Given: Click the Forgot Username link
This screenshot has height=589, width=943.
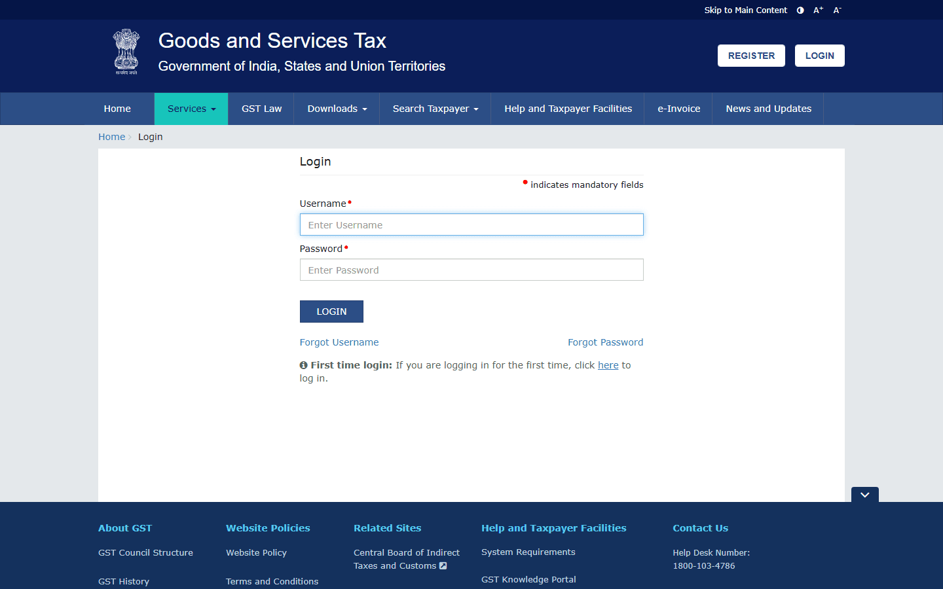Looking at the screenshot, I should pyautogui.click(x=339, y=342).
